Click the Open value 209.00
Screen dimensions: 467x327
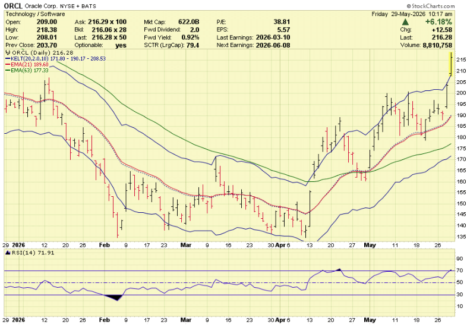pyautogui.click(x=47, y=22)
